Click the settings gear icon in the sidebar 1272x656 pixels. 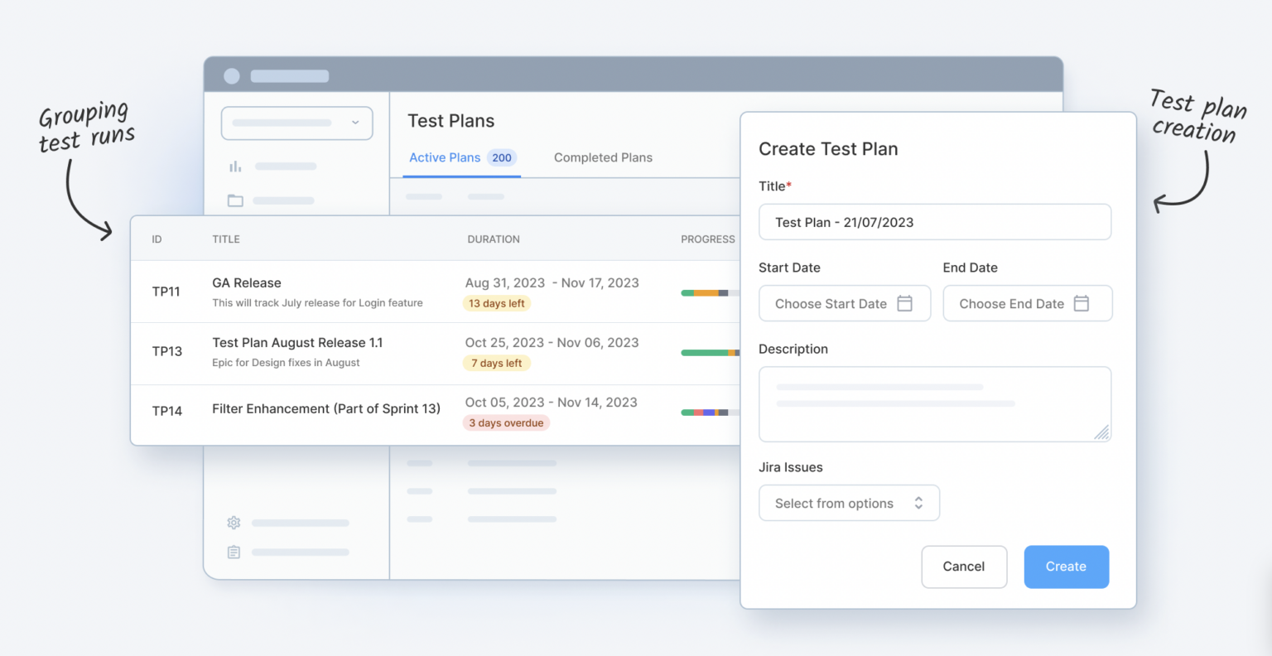(x=234, y=523)
